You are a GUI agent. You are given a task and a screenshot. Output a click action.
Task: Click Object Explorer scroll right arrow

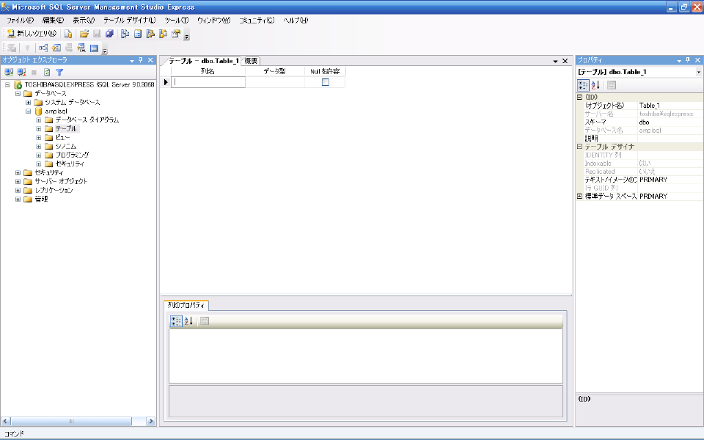151,421
